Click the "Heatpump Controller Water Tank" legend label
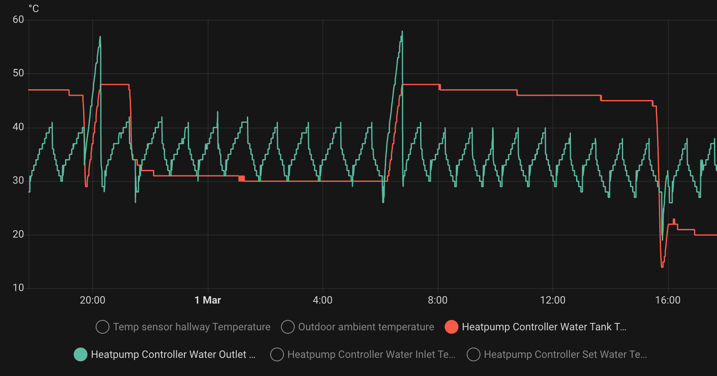The width and height of the screenshot is (717, 376). pos(544,327)
